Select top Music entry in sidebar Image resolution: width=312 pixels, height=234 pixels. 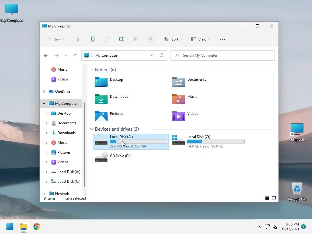click(59, 69)
